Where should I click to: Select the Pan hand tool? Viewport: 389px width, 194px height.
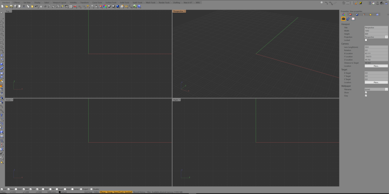41,6
